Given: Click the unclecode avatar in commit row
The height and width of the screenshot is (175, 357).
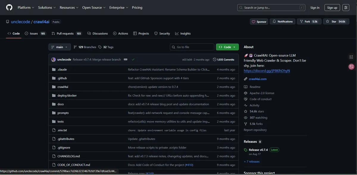Looking at the screenshot, I should pos(54,59).
